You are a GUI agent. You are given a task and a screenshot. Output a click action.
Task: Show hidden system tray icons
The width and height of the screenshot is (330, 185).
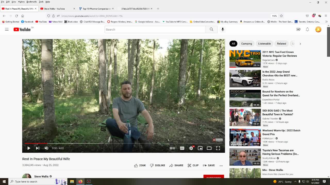click(x=295, y=182)
